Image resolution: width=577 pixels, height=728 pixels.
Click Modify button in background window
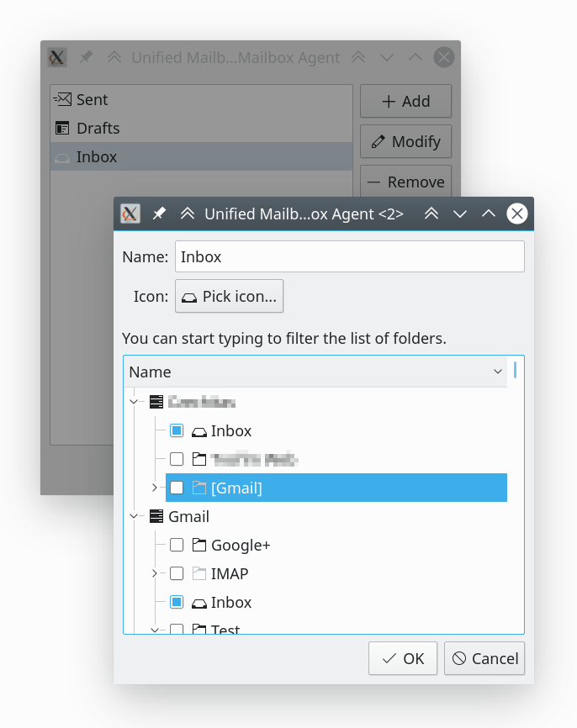[x=405, y=141]
